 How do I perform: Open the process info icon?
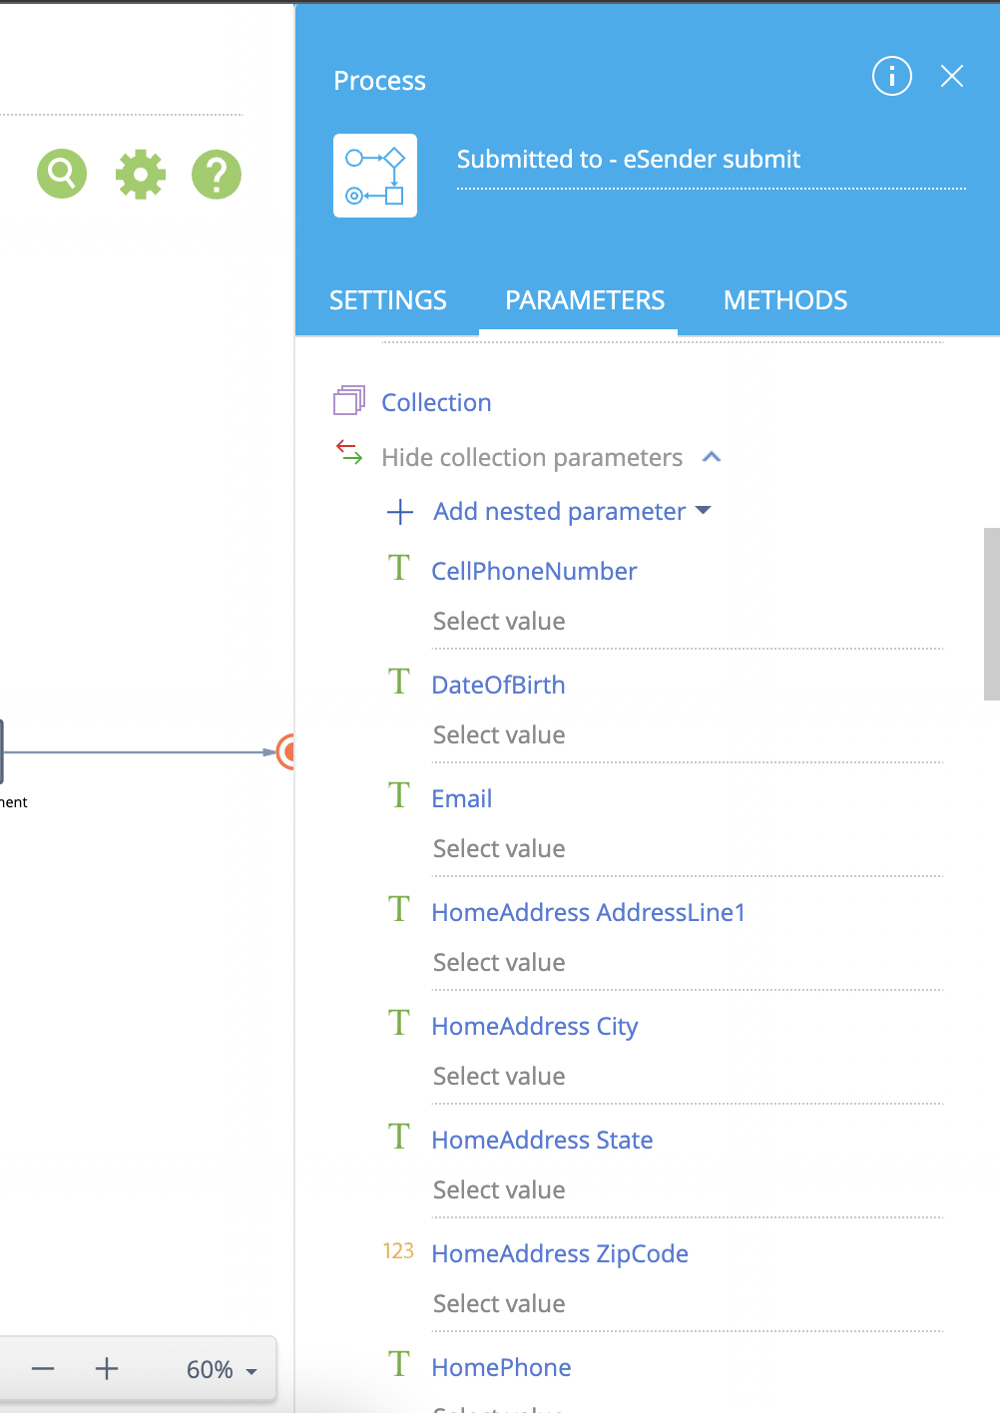point(891,76)
